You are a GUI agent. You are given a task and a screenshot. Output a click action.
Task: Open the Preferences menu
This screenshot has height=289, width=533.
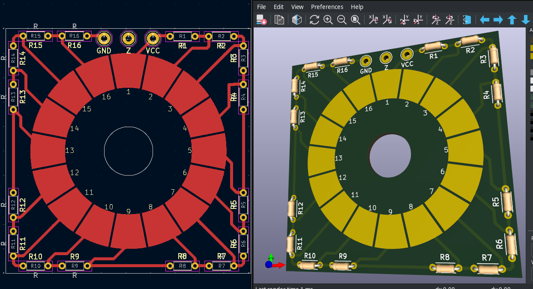point(327,6)
